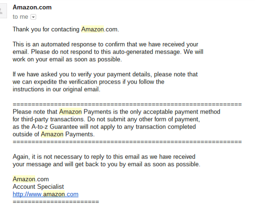Click the "Account Specialist" signature line
The image size is (255, 207).
38,187
